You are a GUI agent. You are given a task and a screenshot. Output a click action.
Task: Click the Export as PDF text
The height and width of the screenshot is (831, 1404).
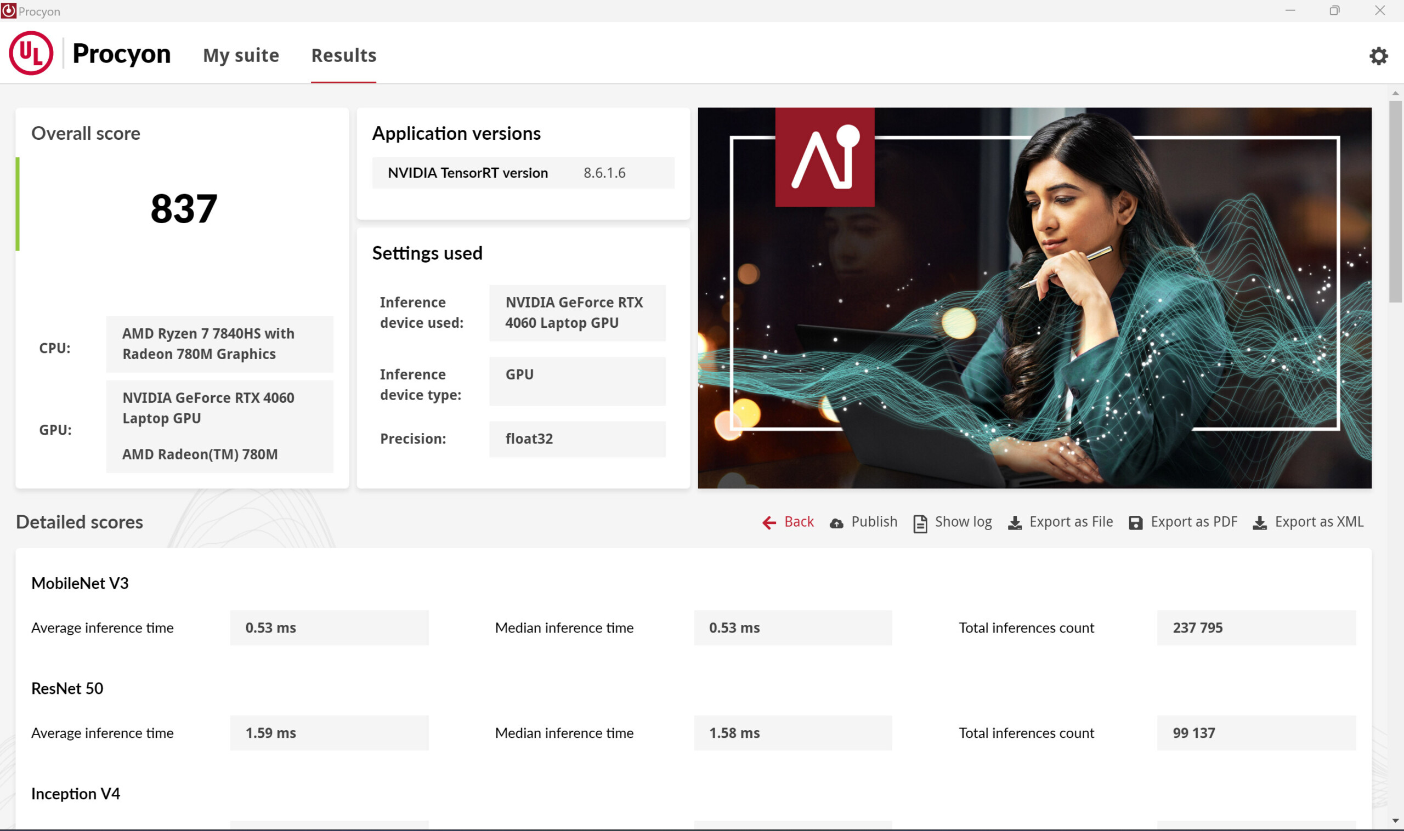click(x=1193, y=522)
